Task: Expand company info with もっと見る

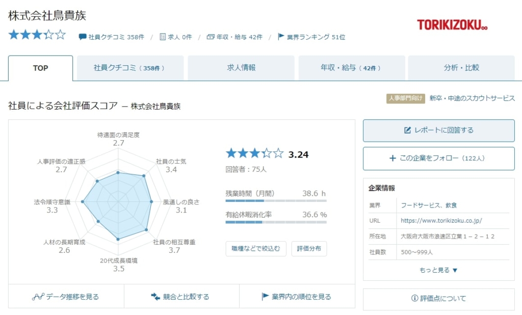Action: (x=438, y=270)
